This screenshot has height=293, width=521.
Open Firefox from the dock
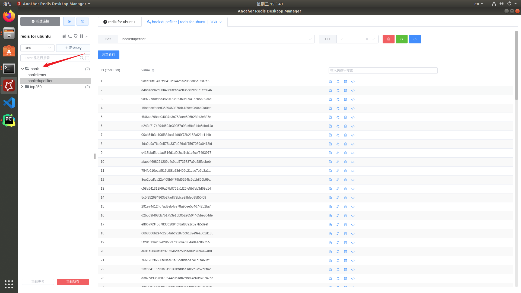pyautogui.click(x=9, y=16)
